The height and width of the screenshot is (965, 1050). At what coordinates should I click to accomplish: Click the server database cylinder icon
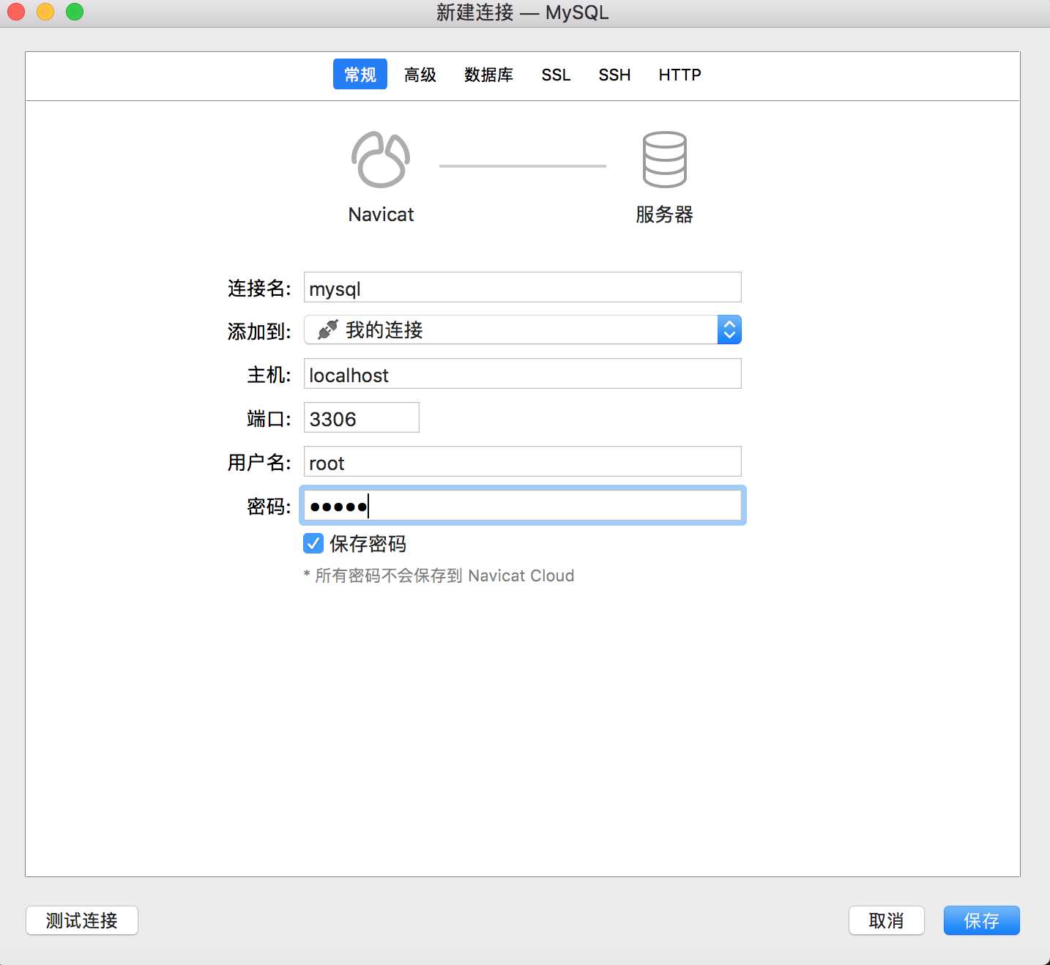pos(664,160)
